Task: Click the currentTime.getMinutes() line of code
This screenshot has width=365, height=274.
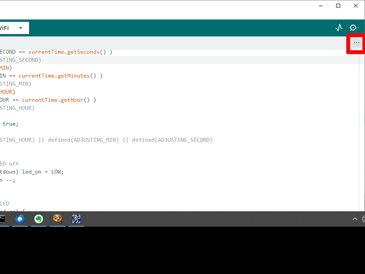Action: coord(60,76)
